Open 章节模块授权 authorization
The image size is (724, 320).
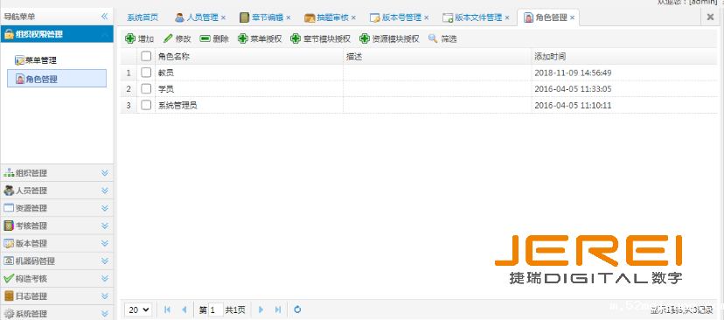tap(320, 38)
